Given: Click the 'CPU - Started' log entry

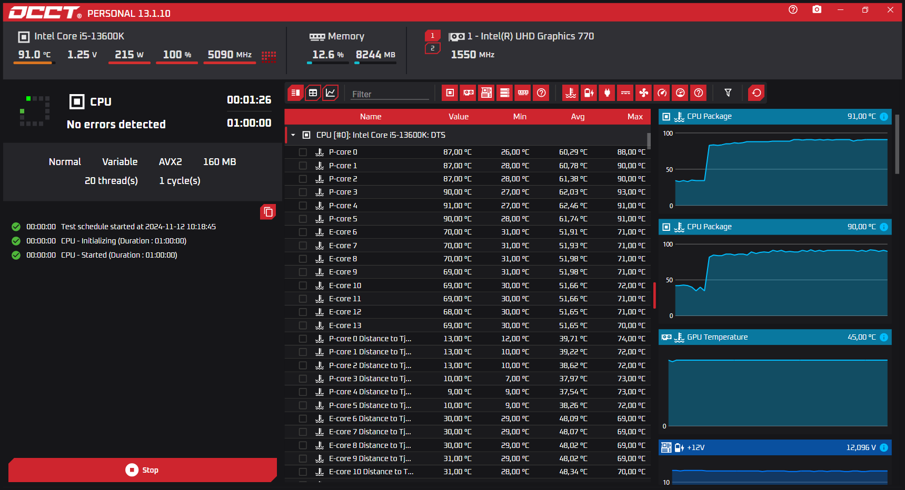Looking at the screenshot, I should pyautogui.click(x=119, y=255).
